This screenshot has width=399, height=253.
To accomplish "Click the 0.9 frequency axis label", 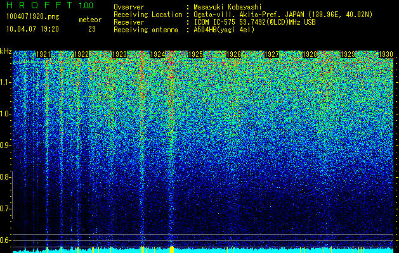I will pyautogui.click(x=5, y=145).
